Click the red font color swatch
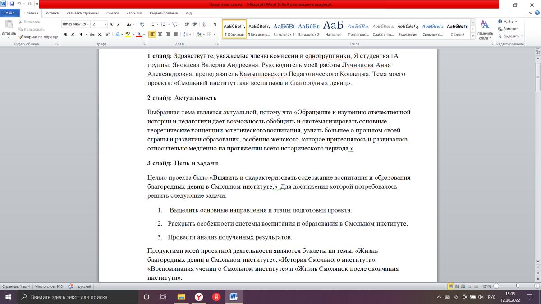This screenshot has height=304, width=541. click(x=139, y=34)
